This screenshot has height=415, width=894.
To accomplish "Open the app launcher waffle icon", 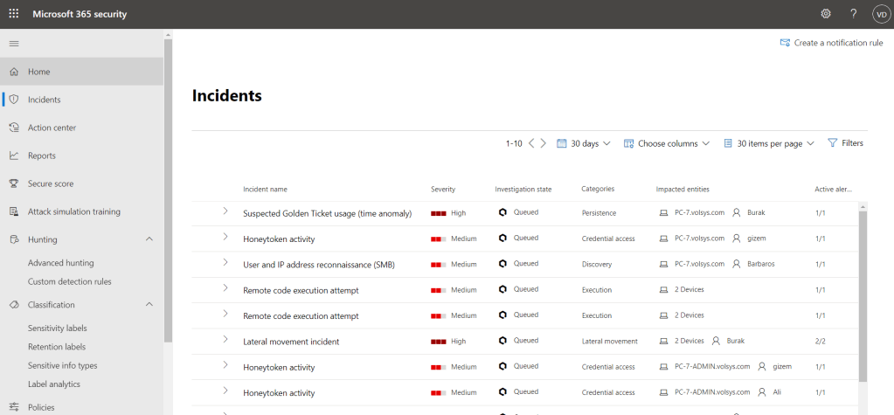I will click(13, 13).
